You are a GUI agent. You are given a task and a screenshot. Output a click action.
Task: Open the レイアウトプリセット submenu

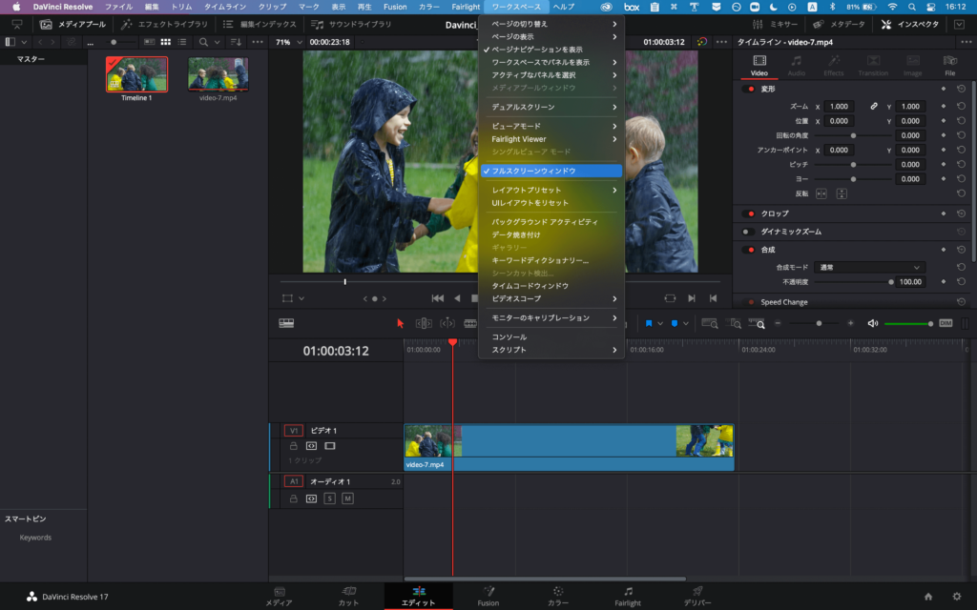(551, 190)
